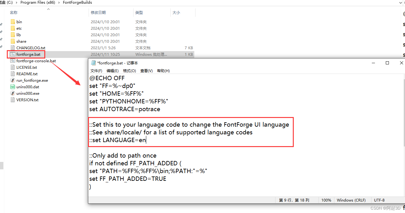Viewport: 405px width, 213px height.
Task: Sort files by 修改日期 column header
Action: pyautogui.click(x=98, y=13)
